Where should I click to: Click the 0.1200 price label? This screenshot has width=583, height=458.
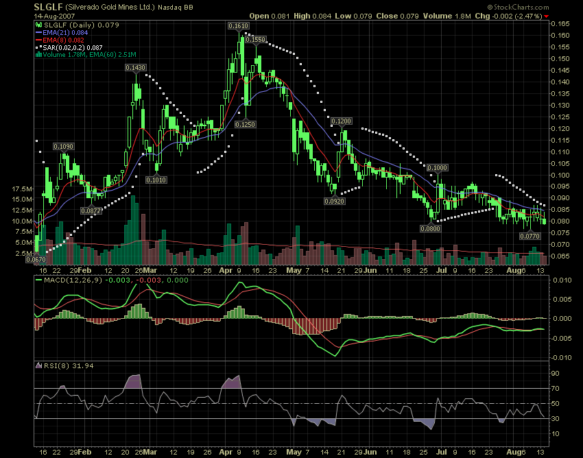[341, 121]
